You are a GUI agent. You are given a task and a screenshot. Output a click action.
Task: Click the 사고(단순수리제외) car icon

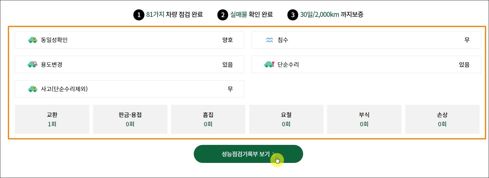point(33,89)
